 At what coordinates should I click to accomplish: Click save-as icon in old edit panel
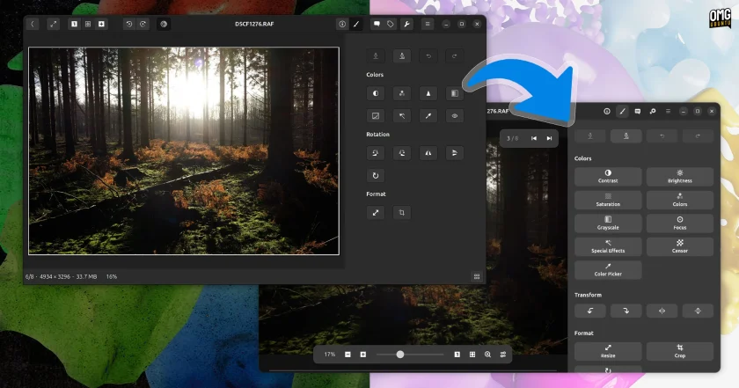402,56
